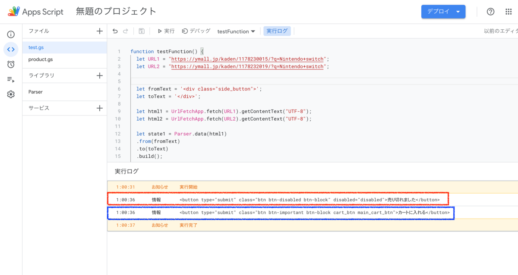Toggle the 実行ログ execution log button
The height and width of the screenshot is (275, 518).
click(x=277, y=31)
